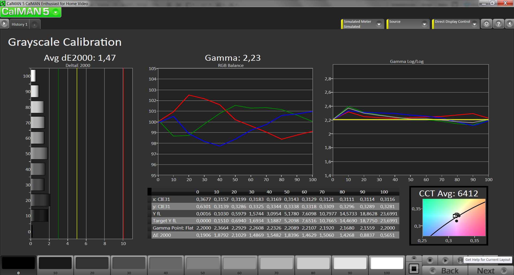The width and height of the screenshot is (514, 275).
Task: Add a new history tab with plus icon
Action: pos(35,25)
